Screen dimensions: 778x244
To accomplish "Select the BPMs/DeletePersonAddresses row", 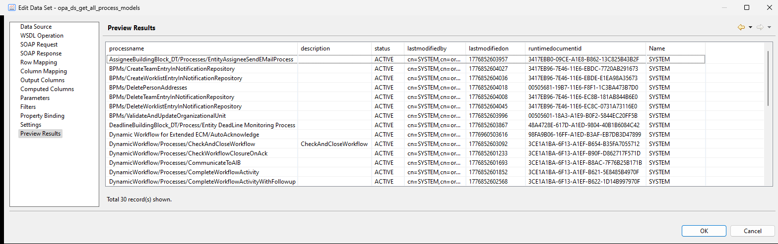I will (405, 88).
